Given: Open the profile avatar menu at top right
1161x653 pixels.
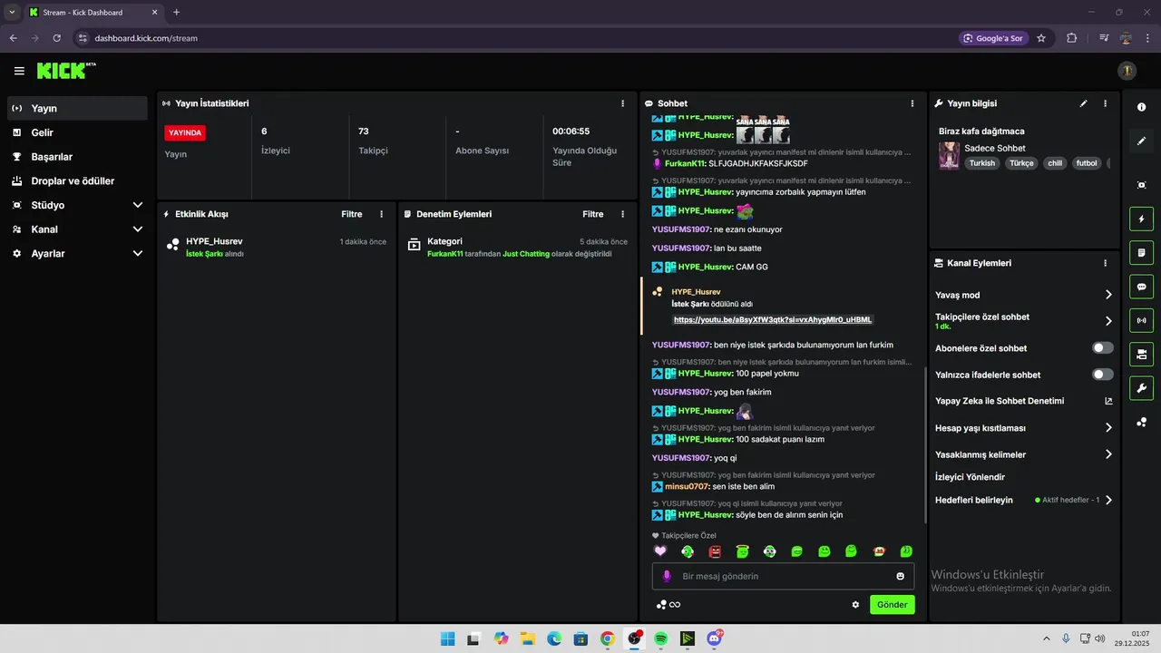Looking at the screenshot, I should point(1127,71).
